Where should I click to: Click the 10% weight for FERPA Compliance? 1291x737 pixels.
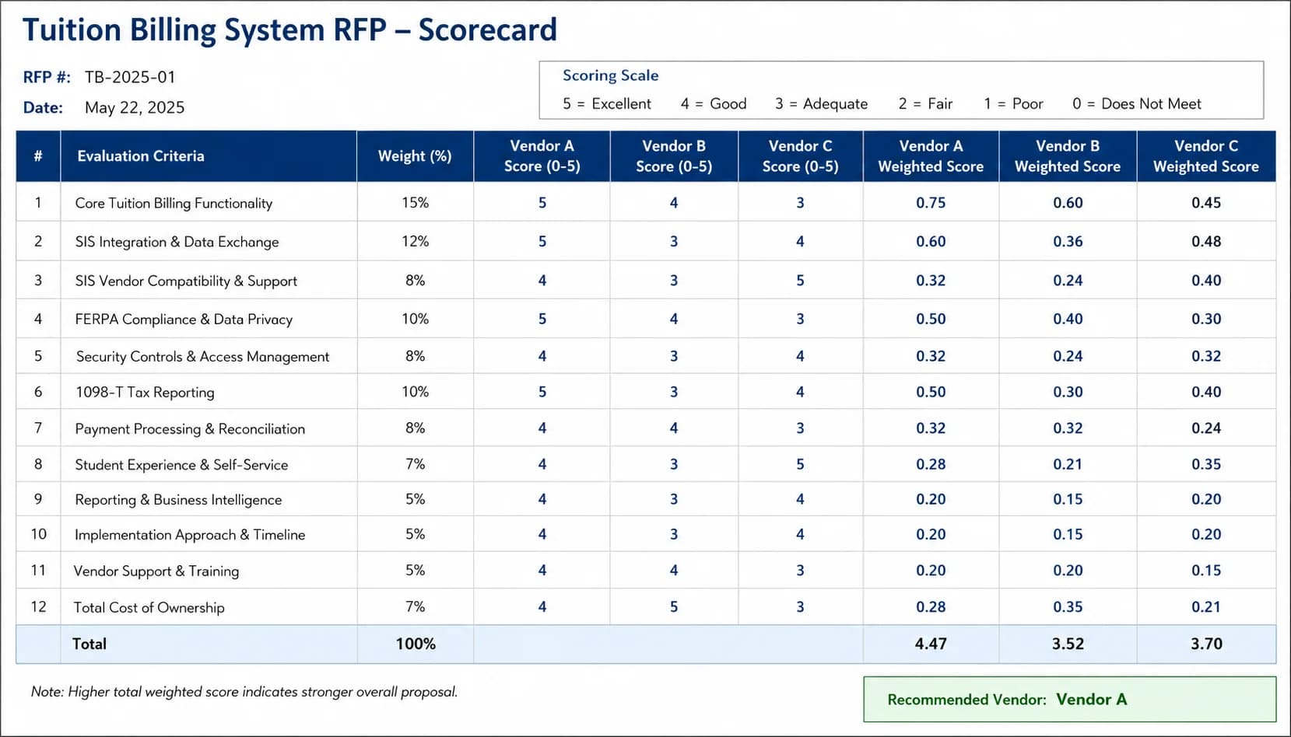(x=415, y=319)
